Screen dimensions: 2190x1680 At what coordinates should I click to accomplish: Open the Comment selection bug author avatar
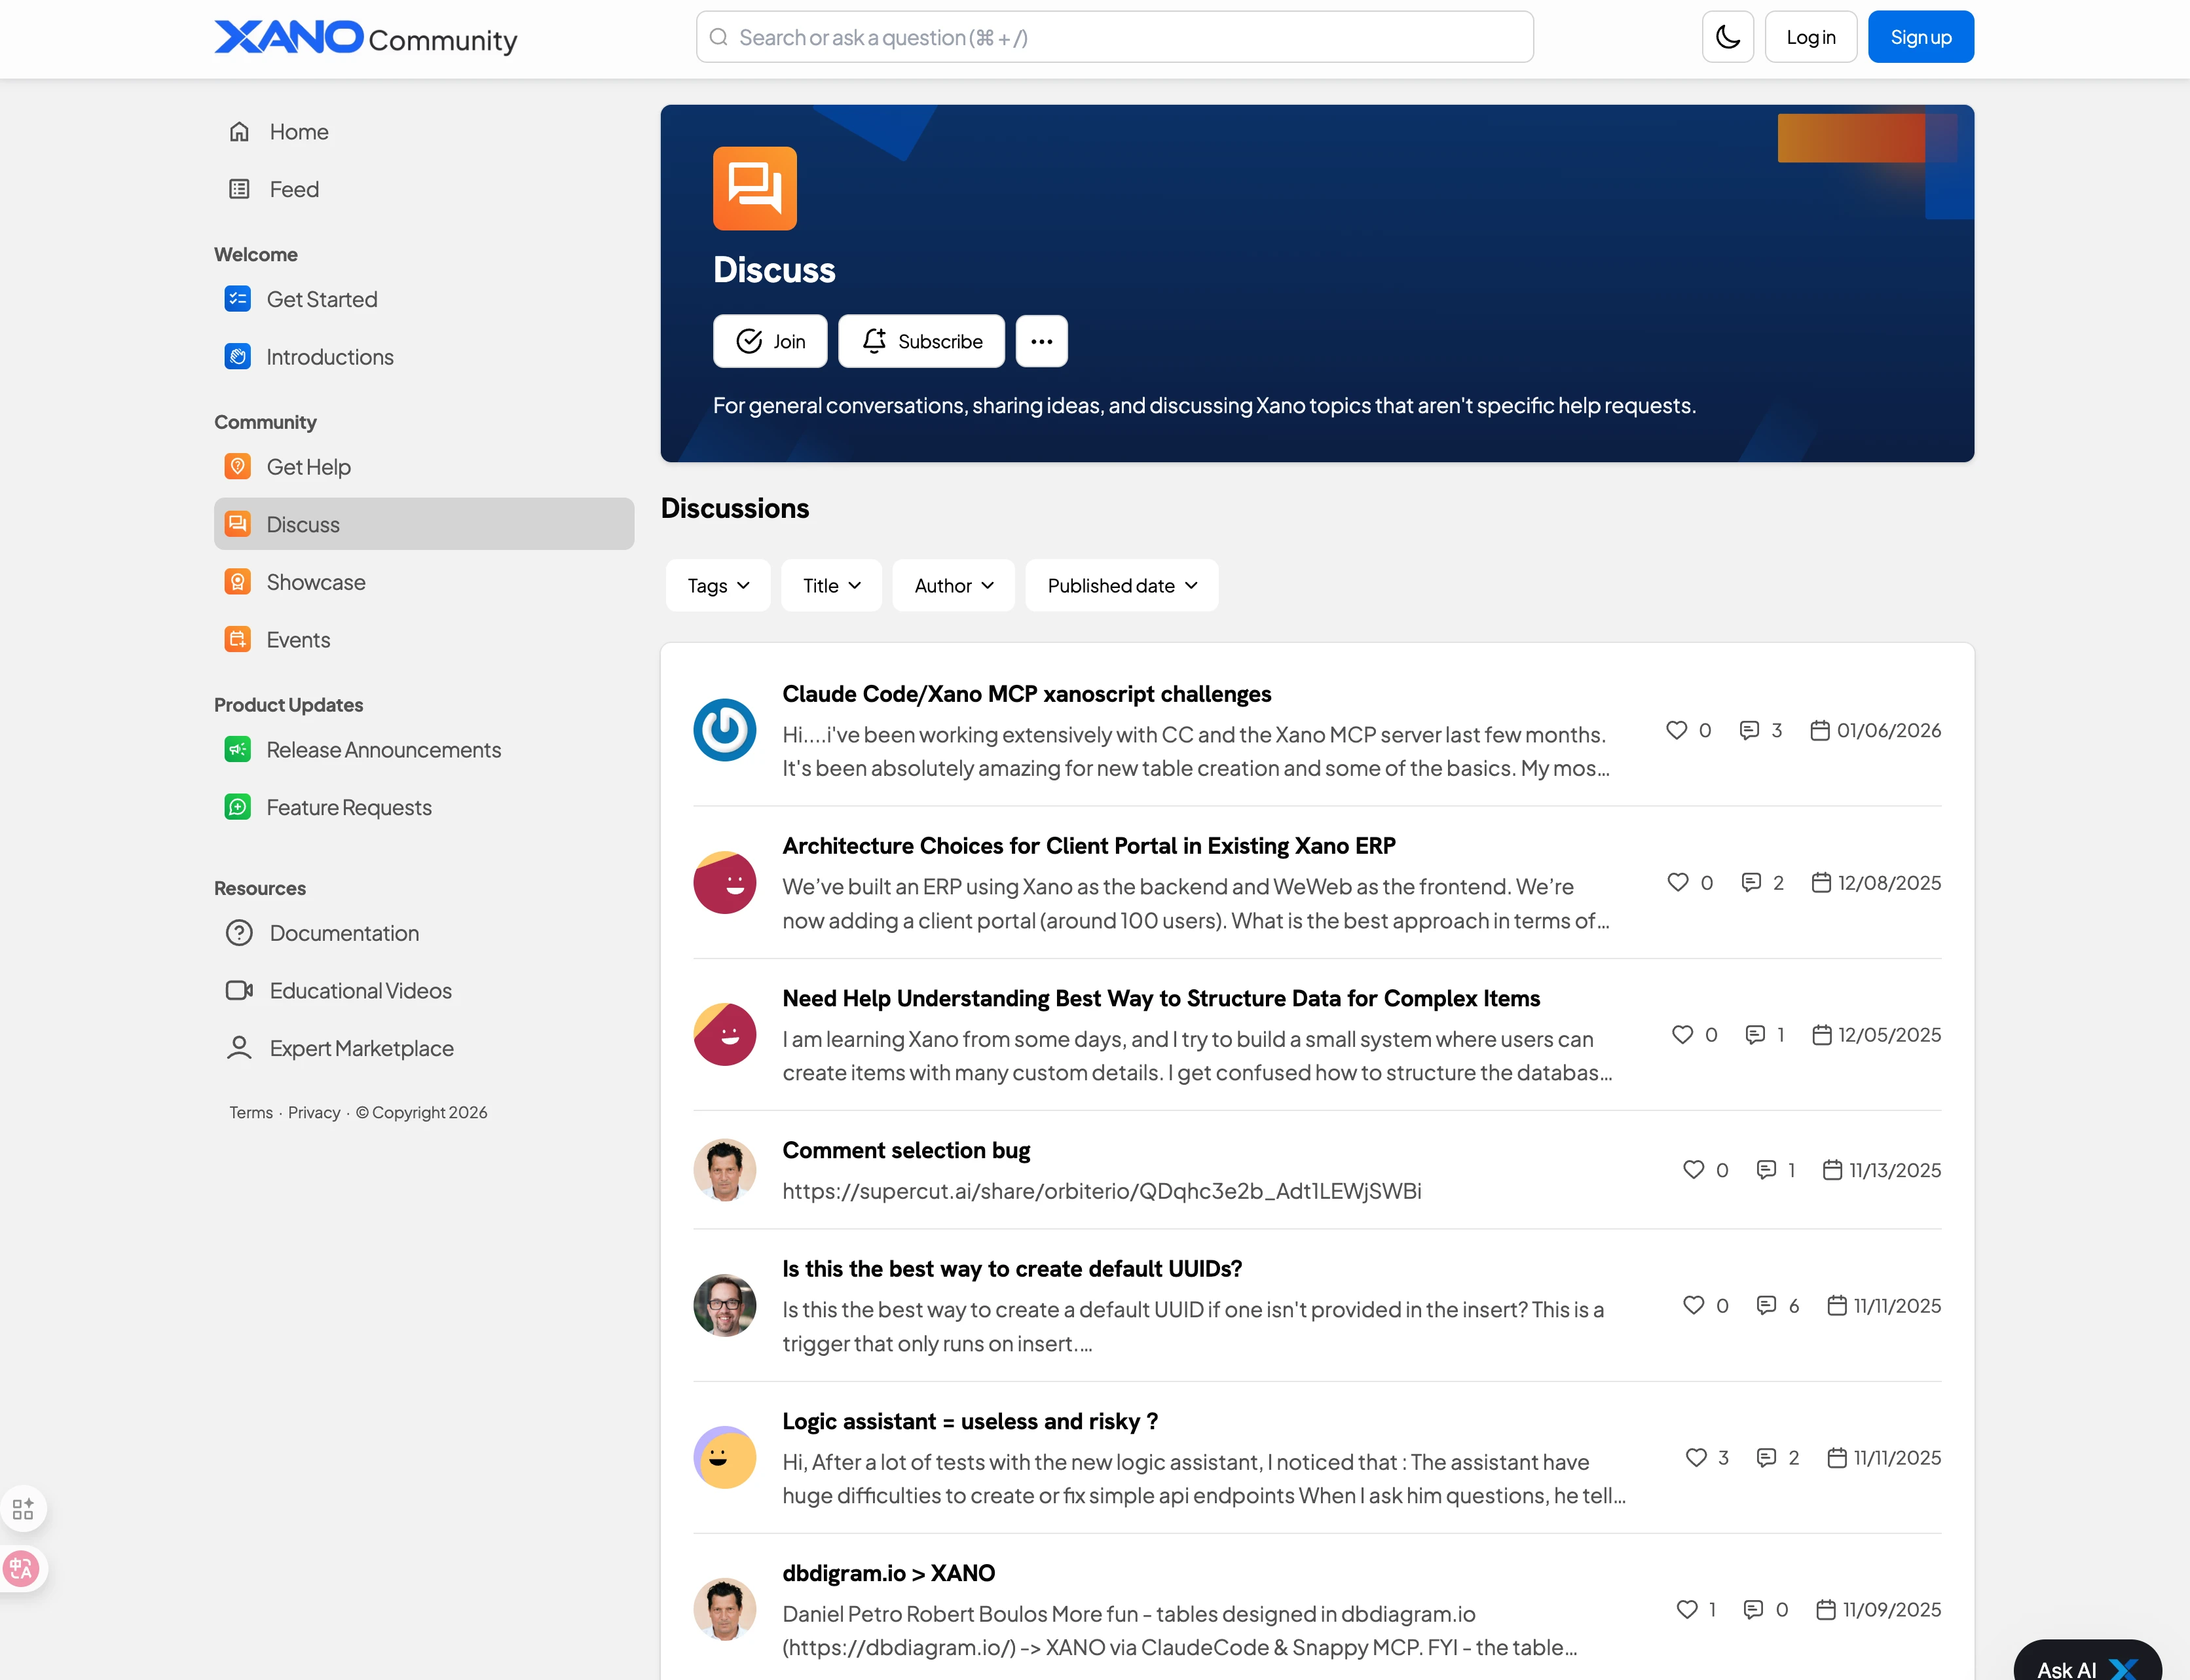[x=724, y=1170]
